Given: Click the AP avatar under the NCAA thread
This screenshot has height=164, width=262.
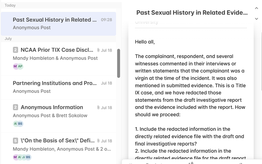Looking at the screenshot, I should (x=20, y=66).
